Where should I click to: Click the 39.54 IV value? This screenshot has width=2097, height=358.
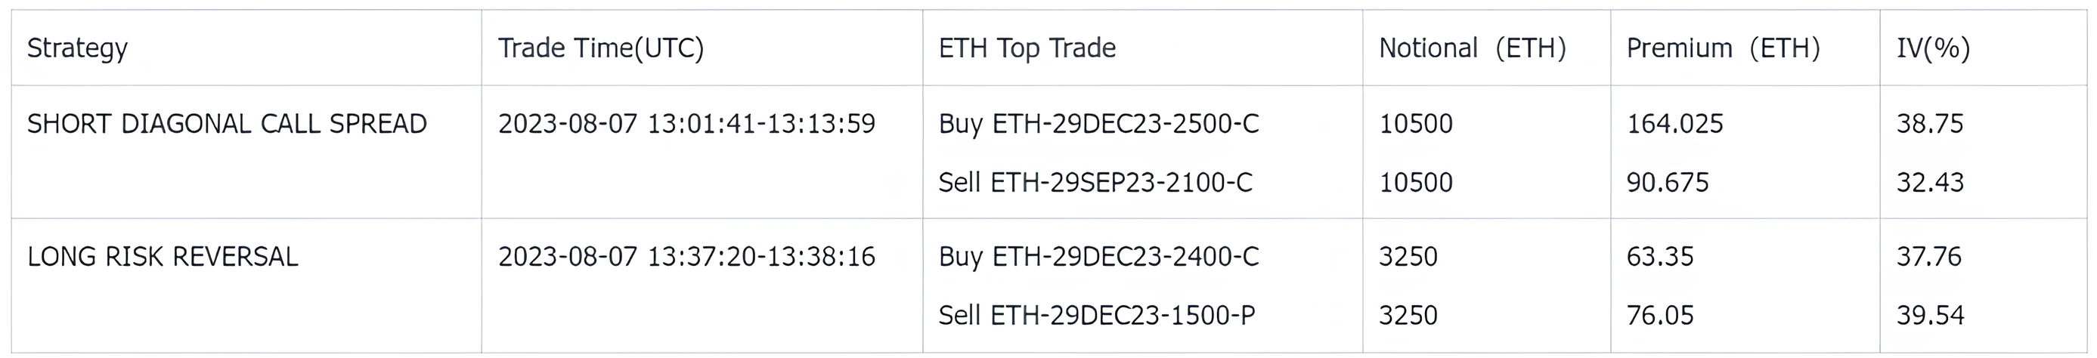coord(1930,316)
